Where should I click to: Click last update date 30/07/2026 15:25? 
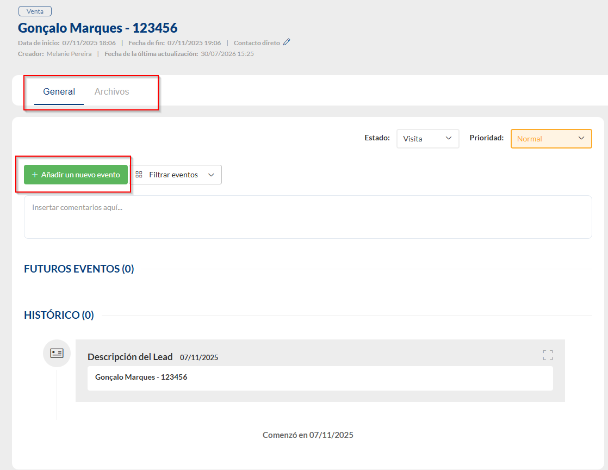[x=227, y=54]
